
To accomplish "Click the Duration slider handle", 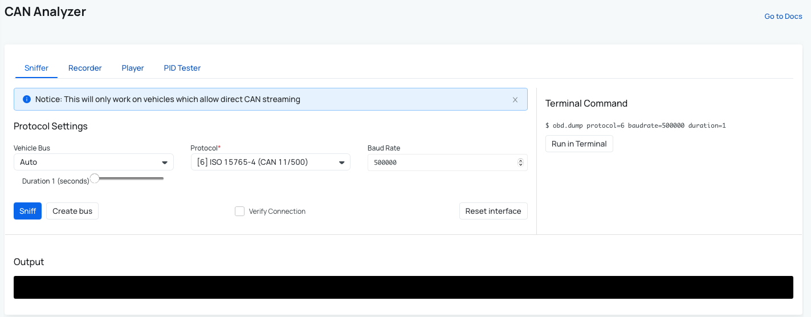I will pos(95,178).
